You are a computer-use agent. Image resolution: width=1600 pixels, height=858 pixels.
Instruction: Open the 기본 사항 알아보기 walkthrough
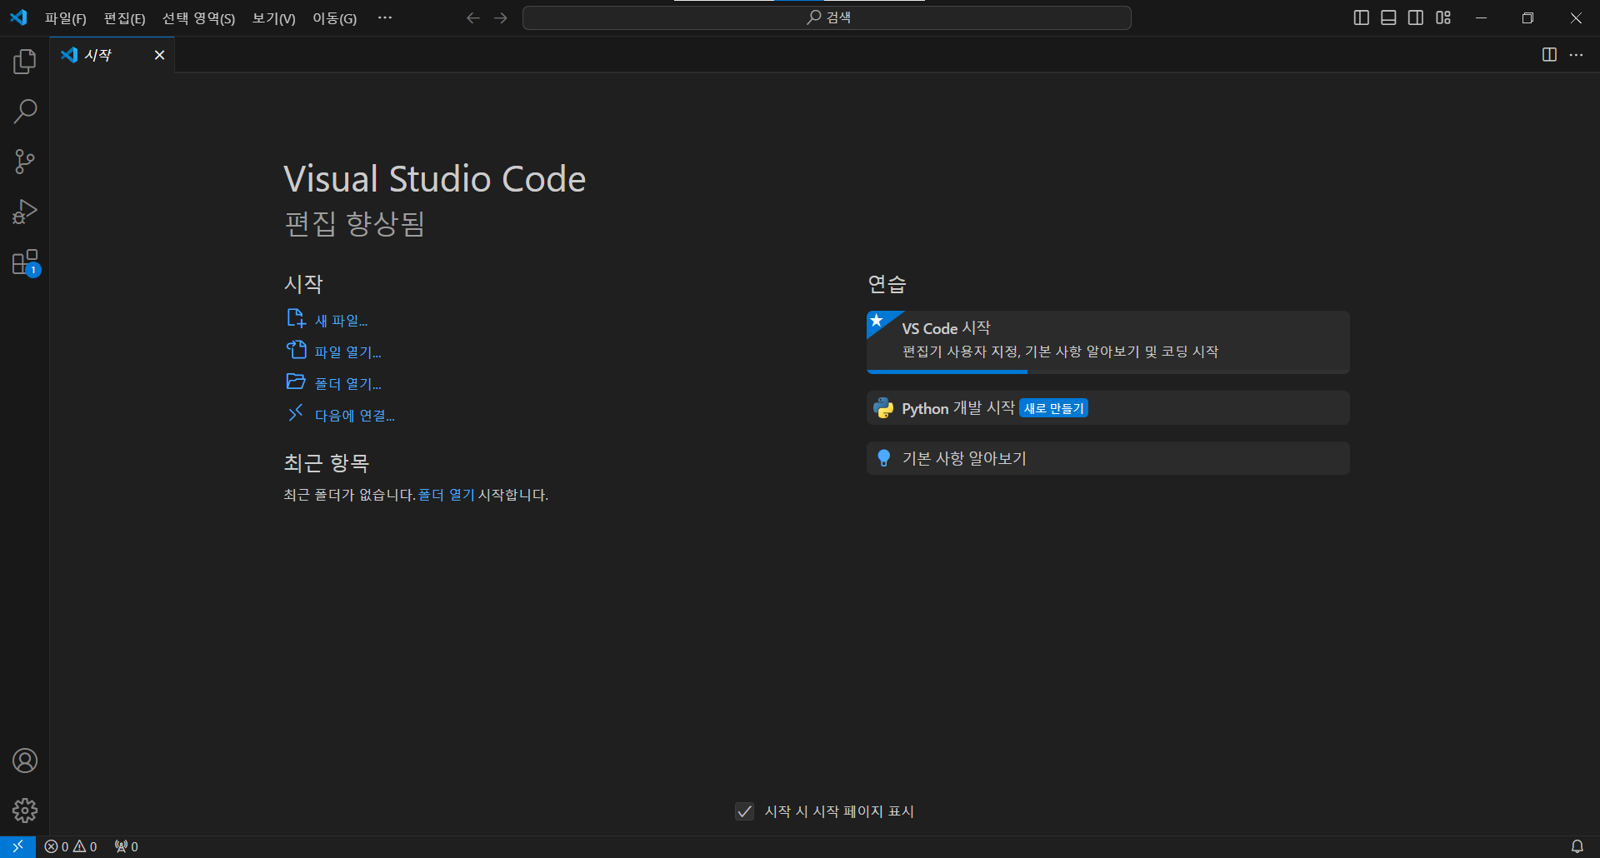point(1107,458)
